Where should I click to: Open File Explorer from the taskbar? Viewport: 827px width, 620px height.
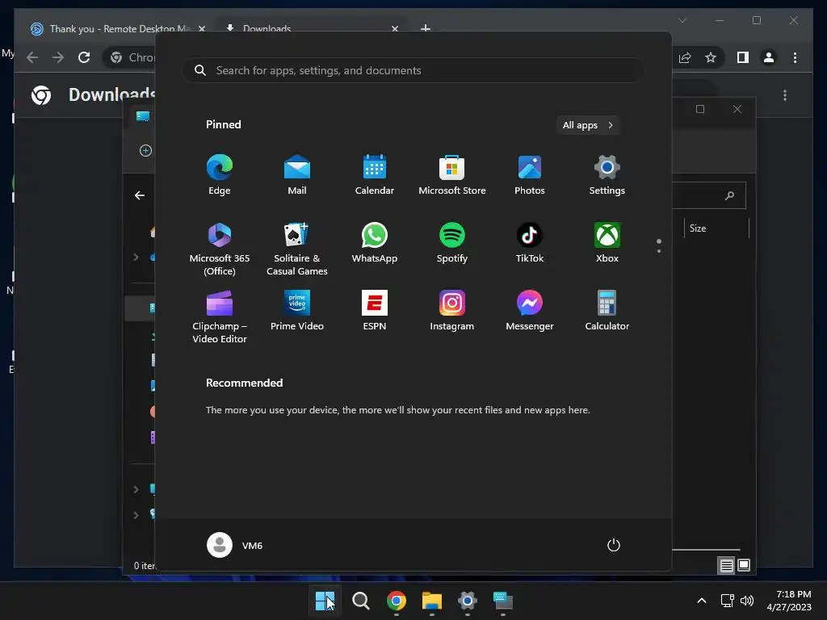pyautogui.click(x=432, y=601)
